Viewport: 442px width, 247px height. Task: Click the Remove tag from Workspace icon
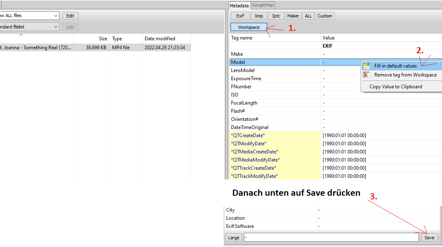[366, 75]
